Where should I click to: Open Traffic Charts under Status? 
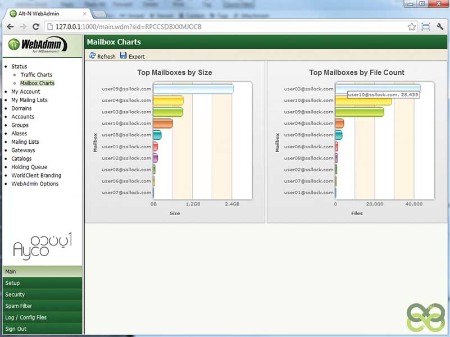pos(36,75)
